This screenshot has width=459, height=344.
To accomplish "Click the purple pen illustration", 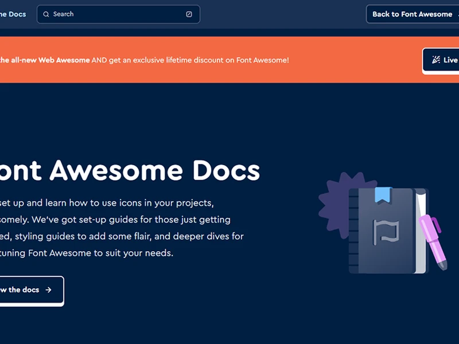I will click(x=433, y=242).
